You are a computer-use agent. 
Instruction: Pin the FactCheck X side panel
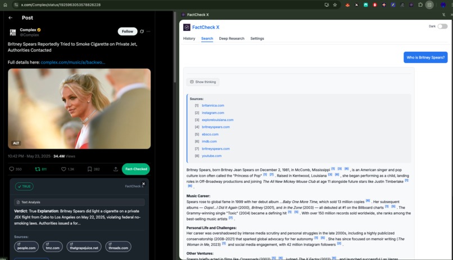point(444,15)
